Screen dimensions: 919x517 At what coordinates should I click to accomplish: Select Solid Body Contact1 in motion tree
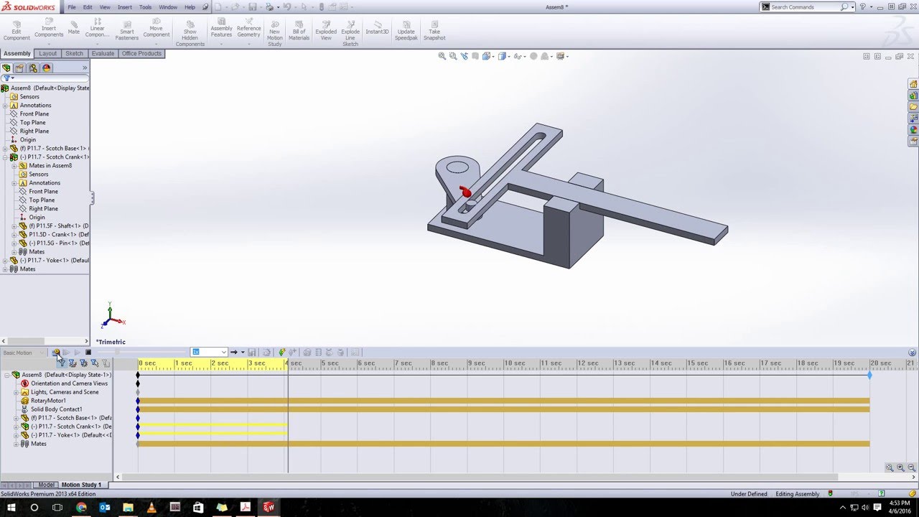56,409
